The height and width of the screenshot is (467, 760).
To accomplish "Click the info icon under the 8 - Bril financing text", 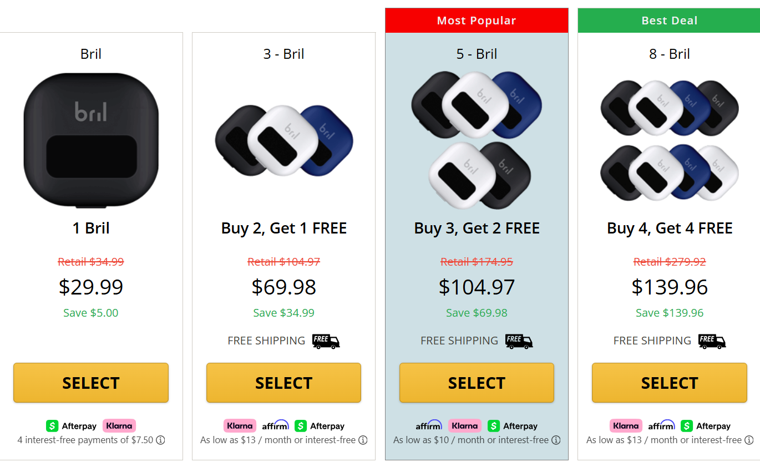I will point(749,440).
